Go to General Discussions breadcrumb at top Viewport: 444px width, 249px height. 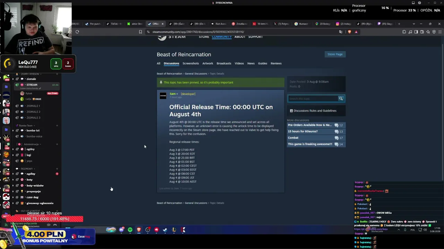pyautogui.click(x=196, y=74)
